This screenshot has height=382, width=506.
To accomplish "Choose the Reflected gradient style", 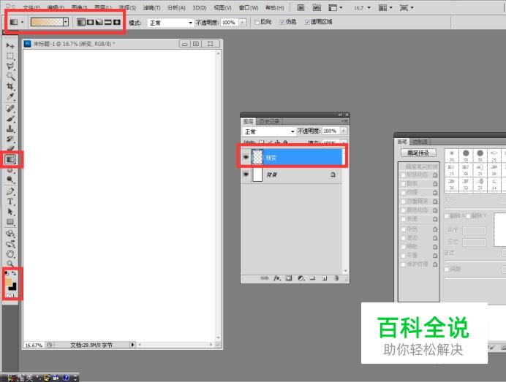I will click(x=107, y=22).
